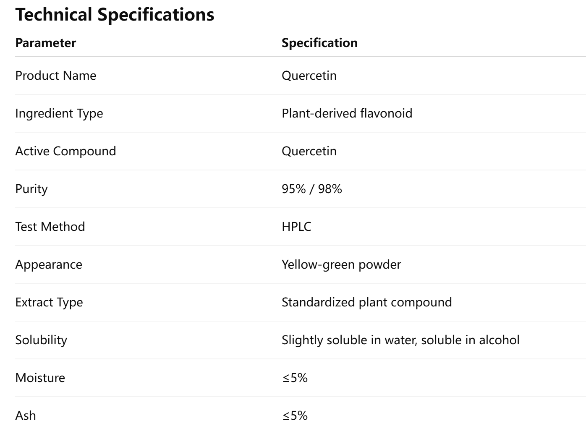
Task: Click the Moisture row label
Action: (40, 378)
